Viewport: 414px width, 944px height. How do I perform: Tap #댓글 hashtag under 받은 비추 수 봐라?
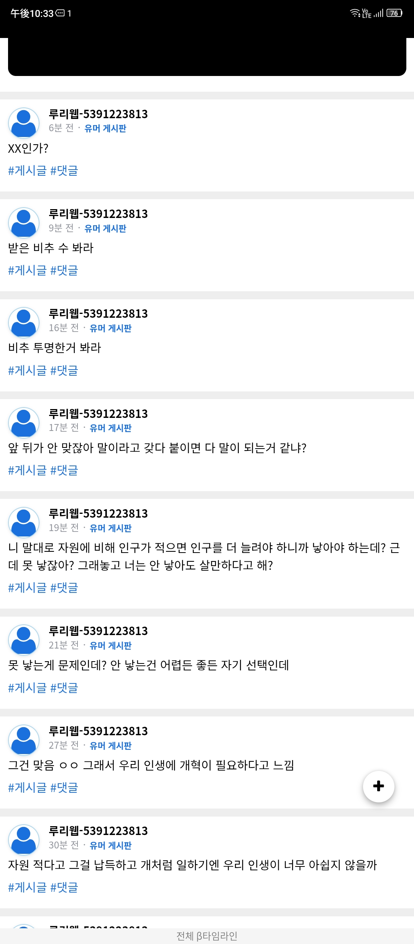[64, 270]
